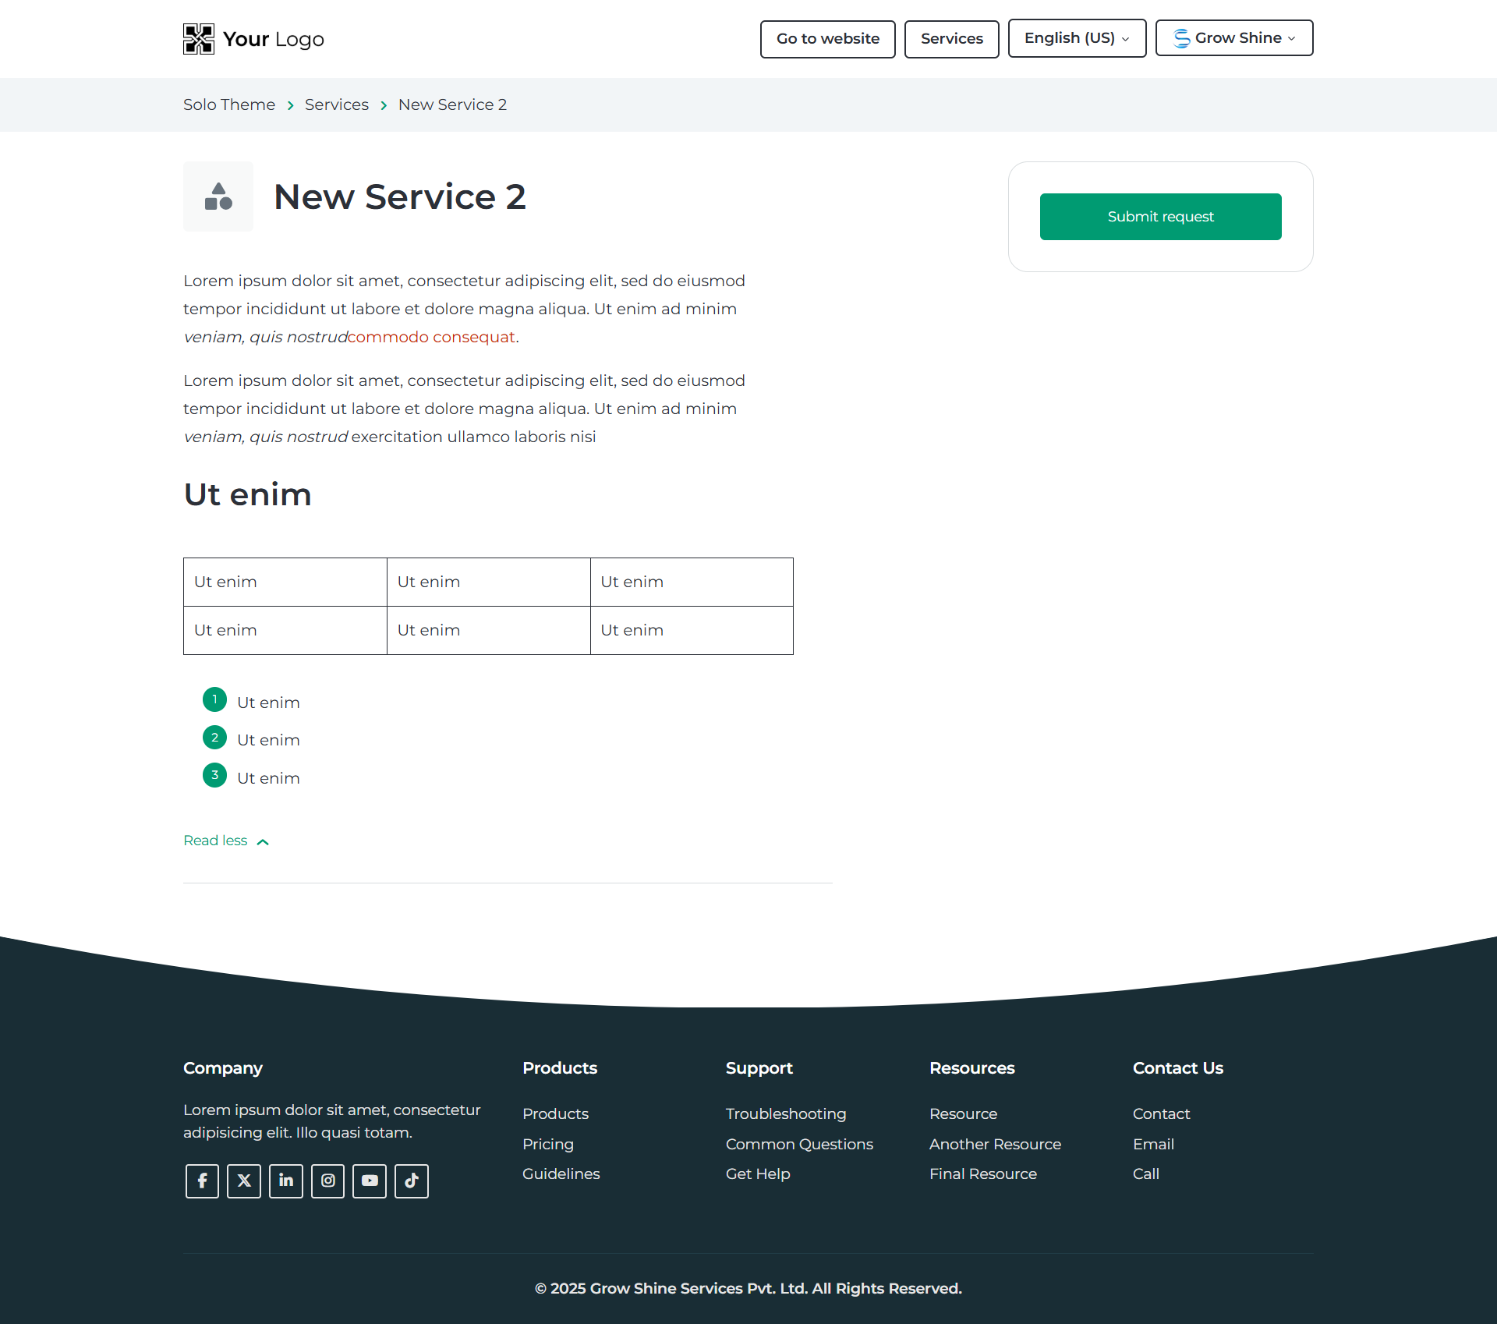Click the LinkedIn icon in footer
1497x1324 pixels.
tap(286, 1181)
